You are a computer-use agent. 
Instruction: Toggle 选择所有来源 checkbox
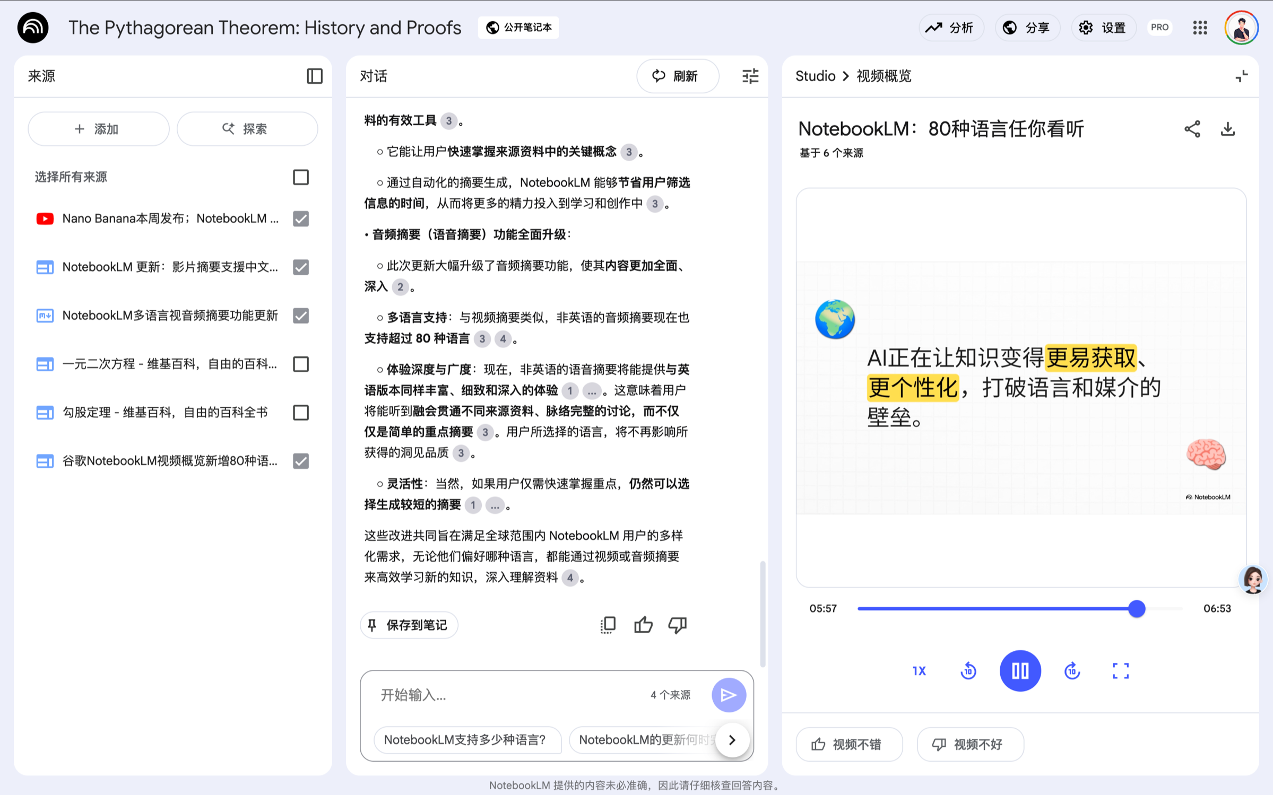(301, 177)
